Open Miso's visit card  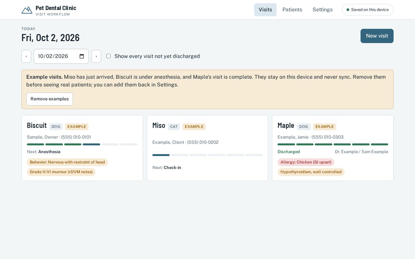point(207,148)
